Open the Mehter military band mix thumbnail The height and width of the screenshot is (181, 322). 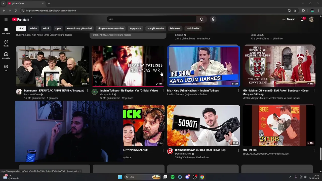click(x=279, y=66)
